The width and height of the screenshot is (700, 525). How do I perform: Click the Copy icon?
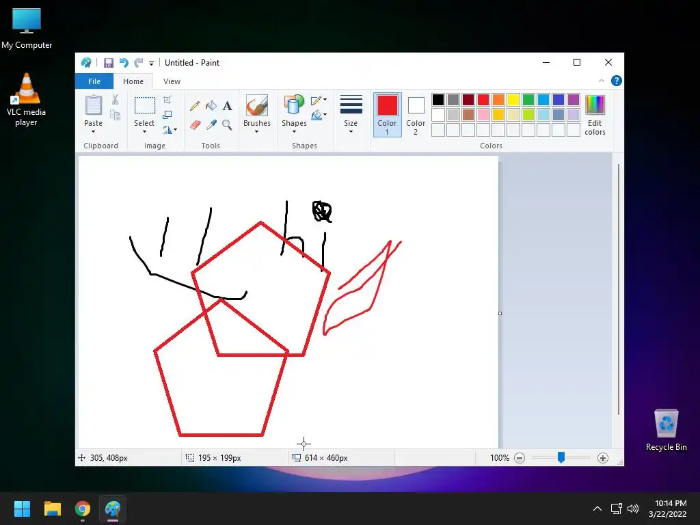click(115, 115)
